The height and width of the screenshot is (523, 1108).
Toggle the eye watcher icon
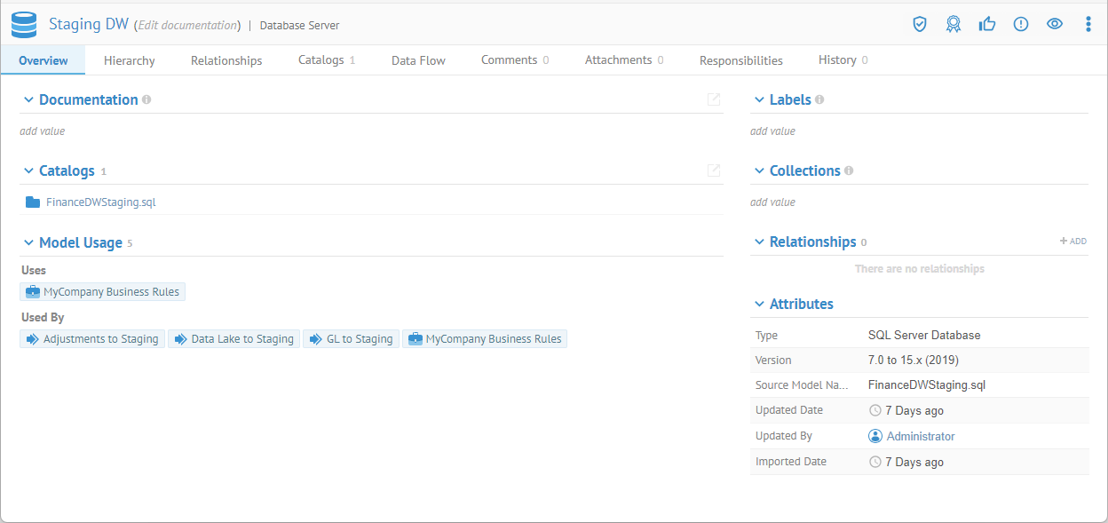1055,25
